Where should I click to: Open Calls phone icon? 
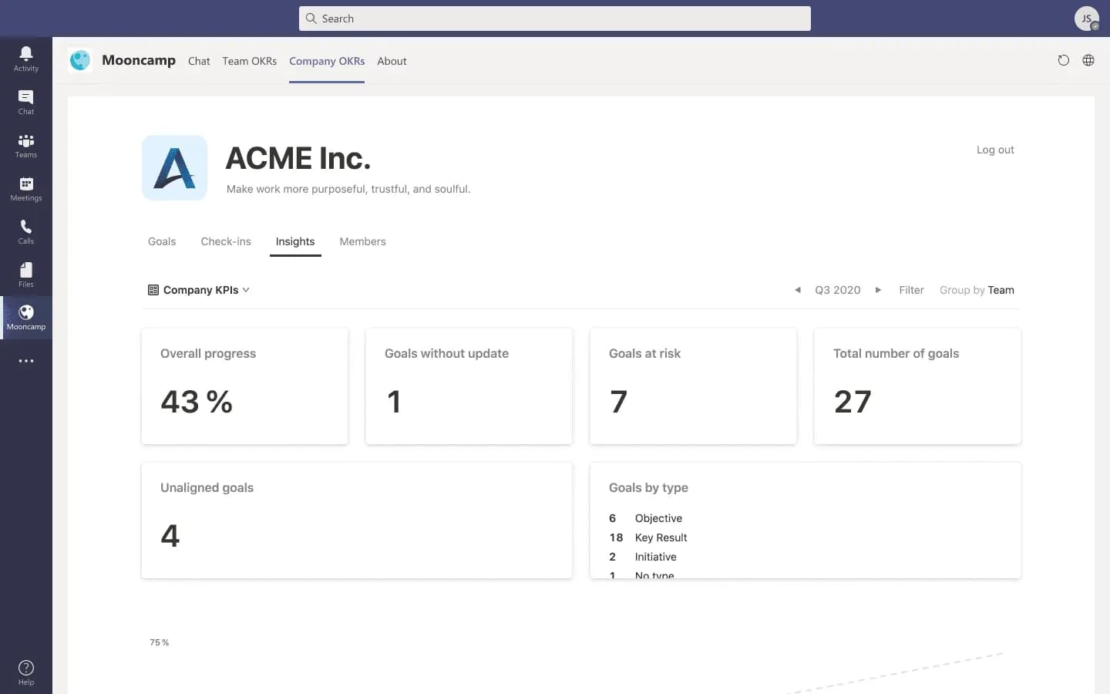pos(26,231)
